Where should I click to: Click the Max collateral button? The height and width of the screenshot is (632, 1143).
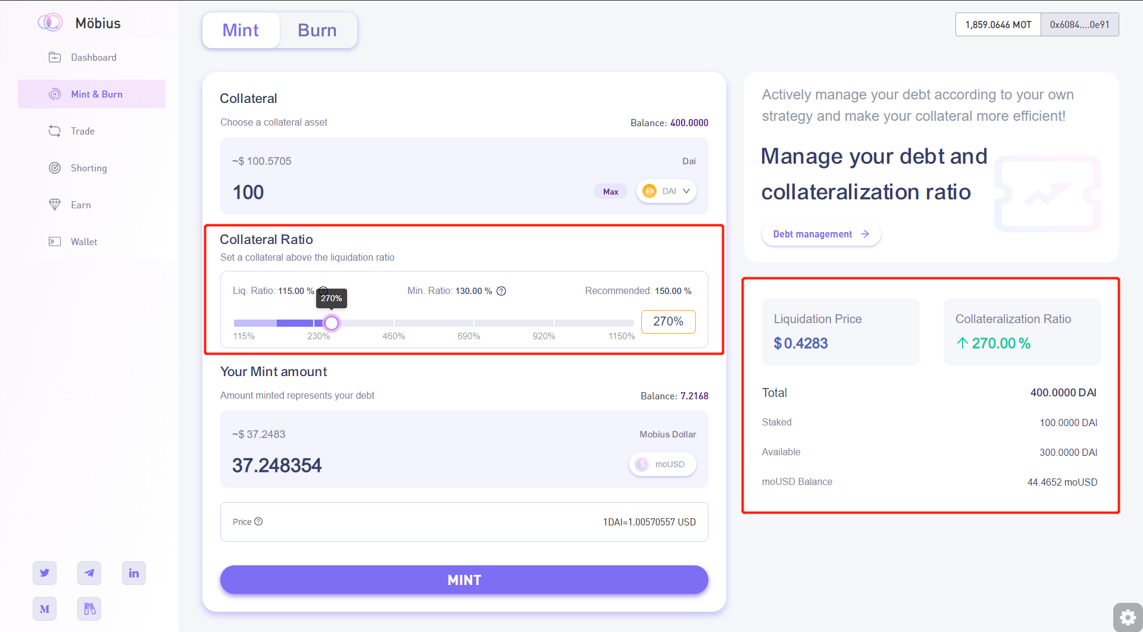point(611,192)
